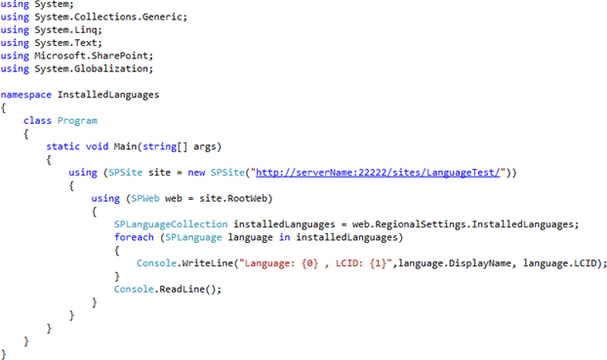Screen dimensions: 607x360
Task: Click 'InstalledLanguages' namespace name
Action: pos(108,95)
